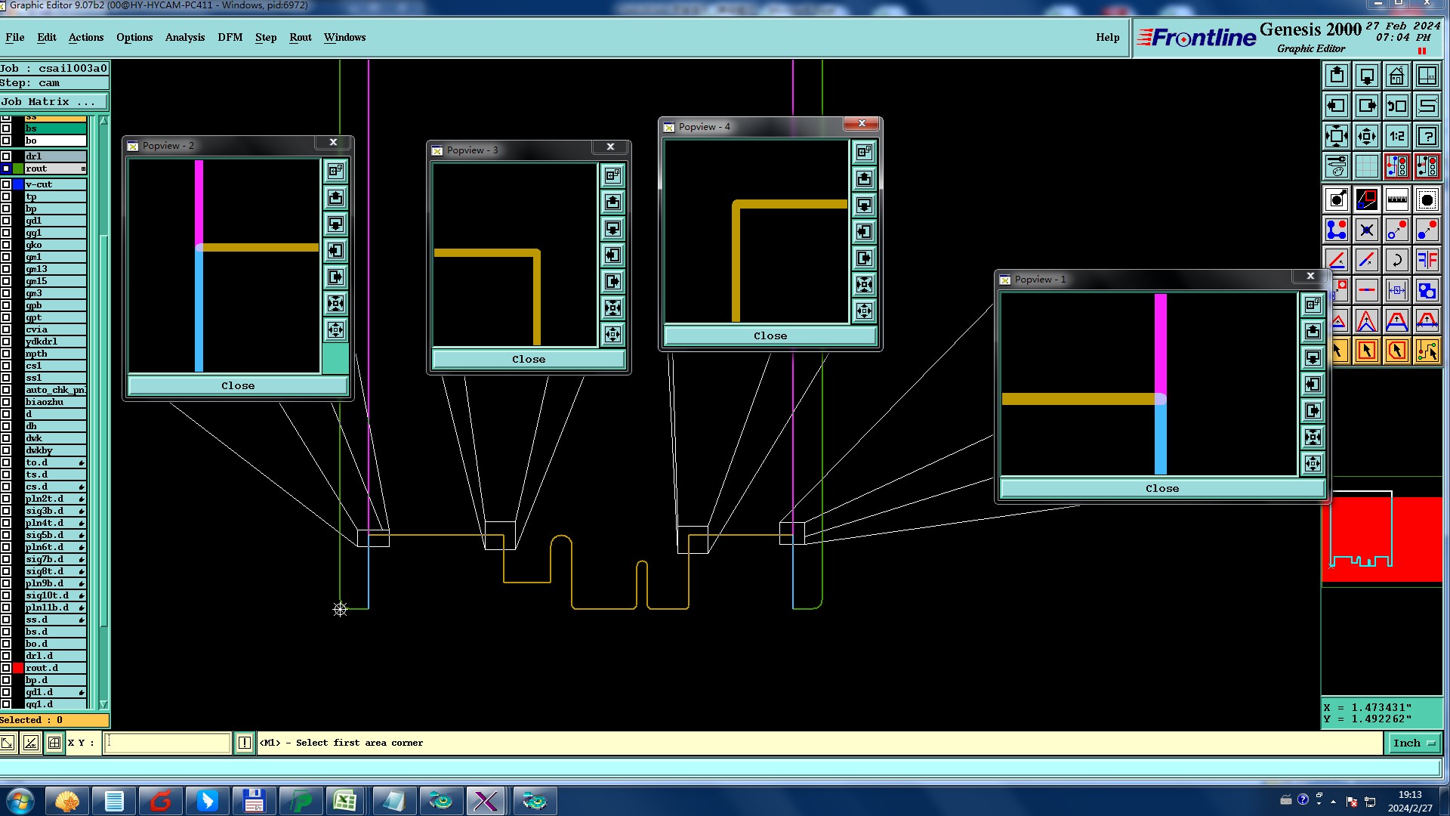The height and width of the screenshot is (816, 1450).
Task: Open the Help menu
Action: (1108, 37)
